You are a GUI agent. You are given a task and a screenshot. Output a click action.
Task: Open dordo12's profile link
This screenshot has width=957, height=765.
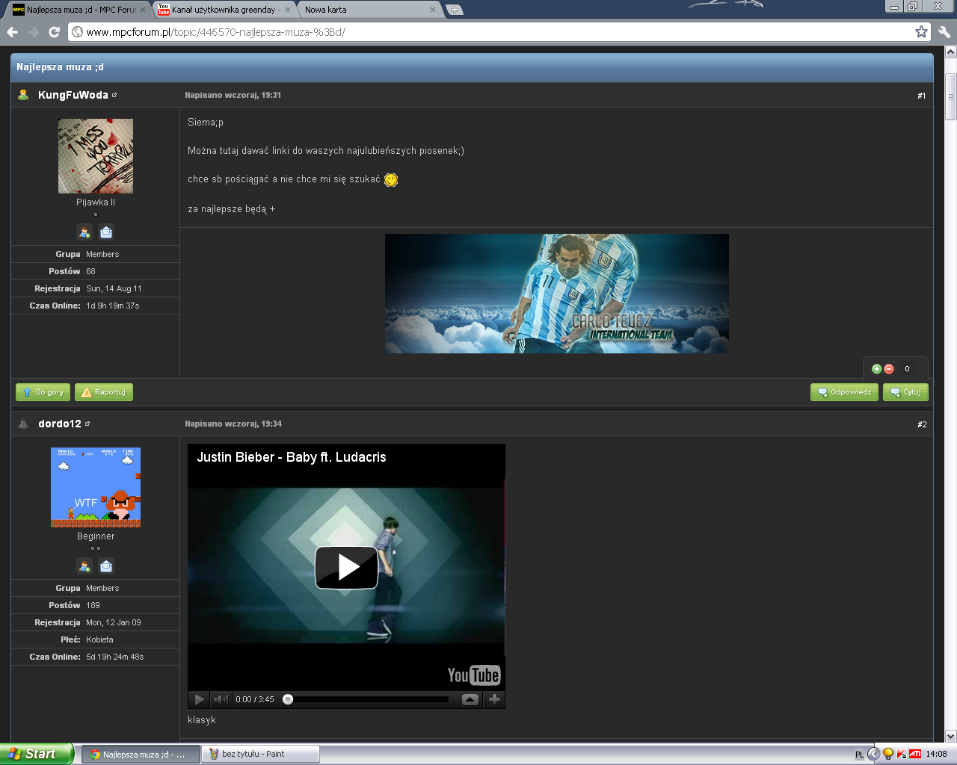coord(60,424)
